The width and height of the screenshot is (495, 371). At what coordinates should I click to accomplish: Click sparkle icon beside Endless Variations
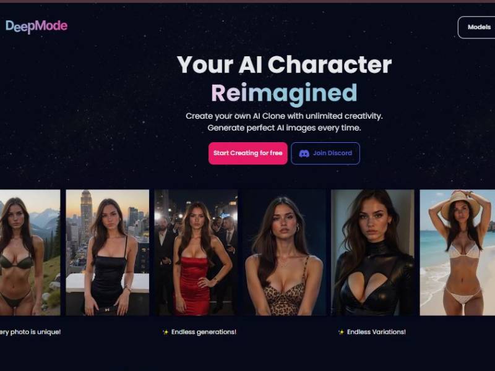point(341,332)
